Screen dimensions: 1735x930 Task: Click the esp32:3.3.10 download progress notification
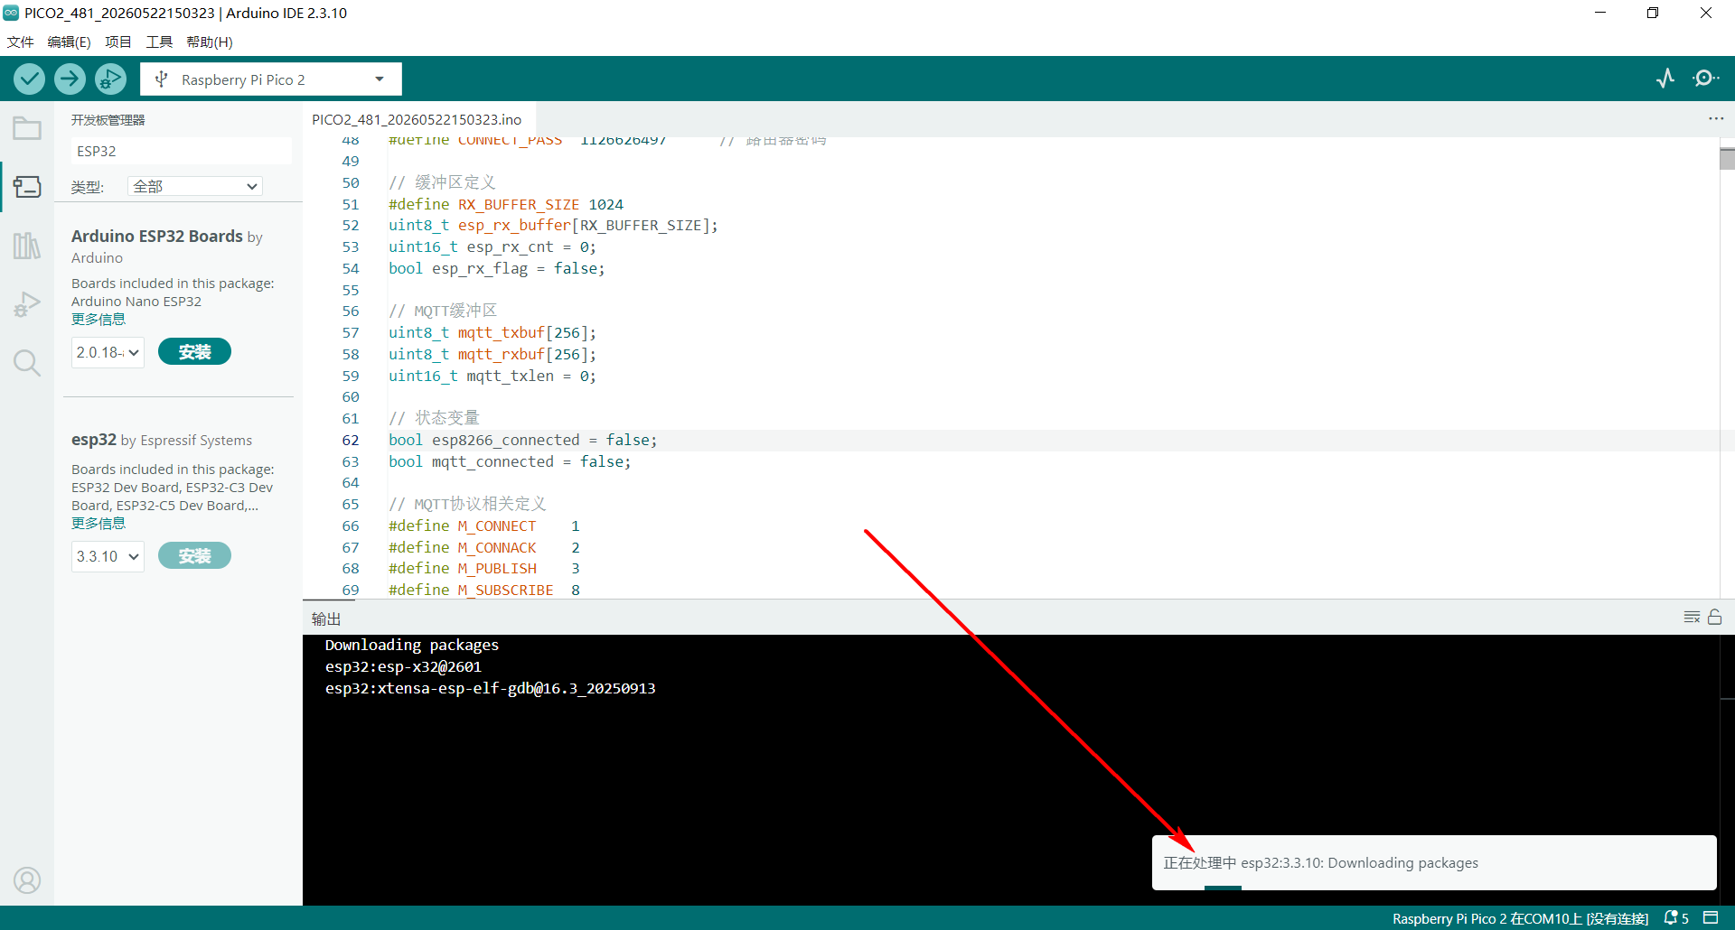tap(1434, 863)
